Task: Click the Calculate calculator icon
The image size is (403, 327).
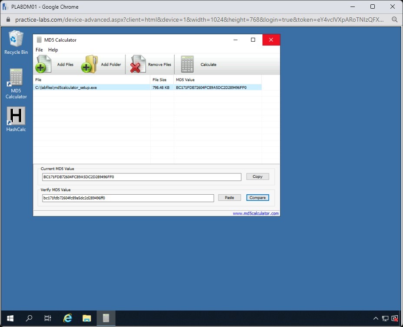Action: tap(187, 64)
